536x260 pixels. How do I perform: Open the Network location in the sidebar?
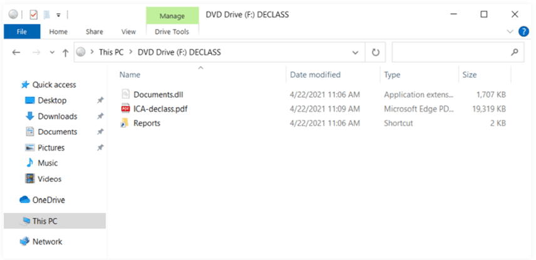(x=47, y=241)
